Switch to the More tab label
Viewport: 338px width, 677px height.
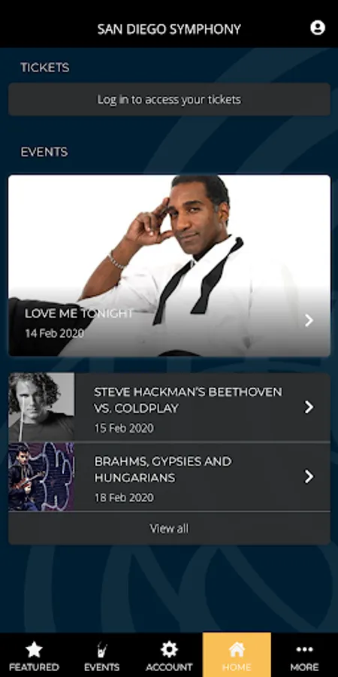[x=304, y=667]
